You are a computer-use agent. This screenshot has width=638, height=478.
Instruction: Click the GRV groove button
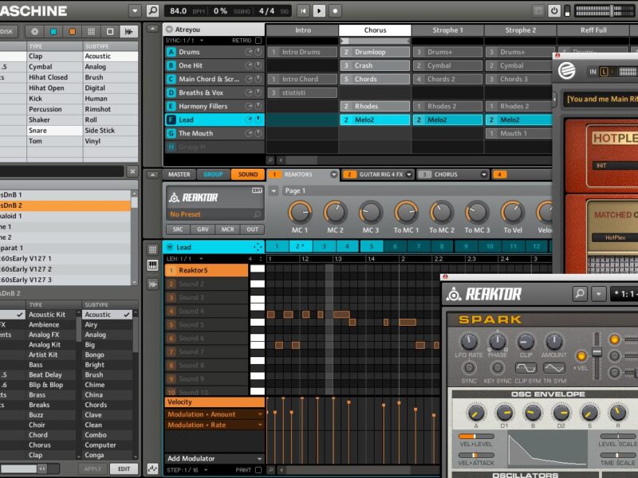[203, 229]
